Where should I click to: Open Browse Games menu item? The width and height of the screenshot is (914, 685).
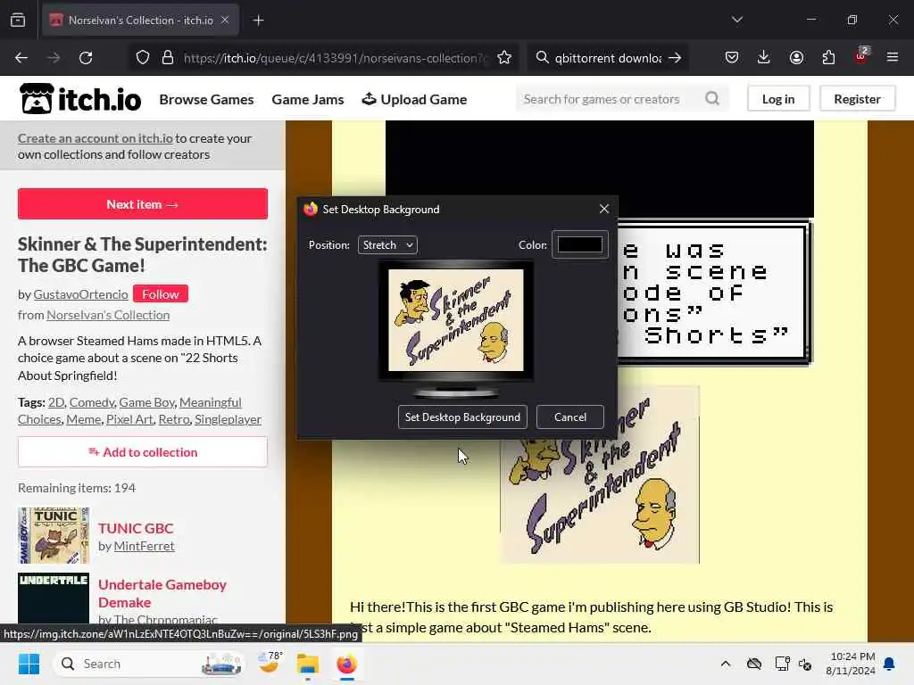(206, 100)
